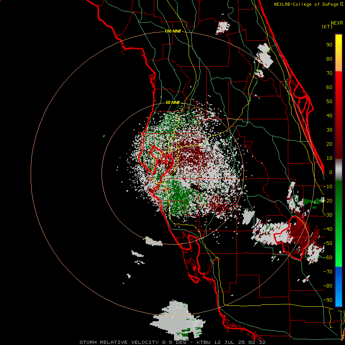Click the -40 value on velocity scale

(x=328, y=229)
